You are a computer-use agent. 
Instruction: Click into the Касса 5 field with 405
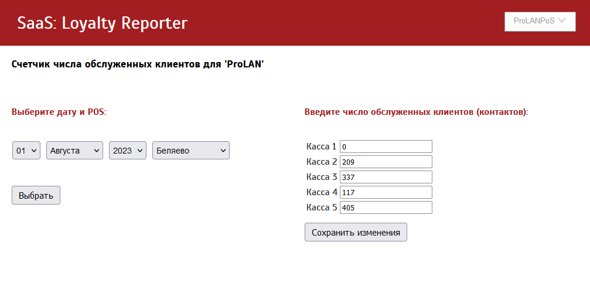386,207
